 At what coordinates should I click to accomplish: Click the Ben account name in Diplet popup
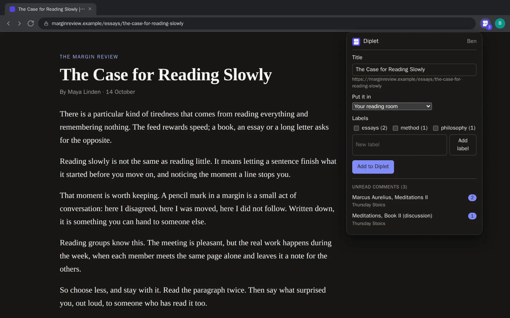(x=471, y=41)
